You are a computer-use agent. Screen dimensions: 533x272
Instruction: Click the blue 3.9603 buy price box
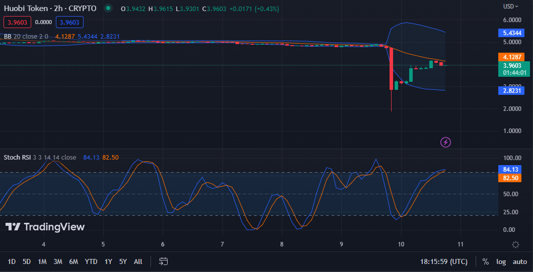[x=69, y=23]
